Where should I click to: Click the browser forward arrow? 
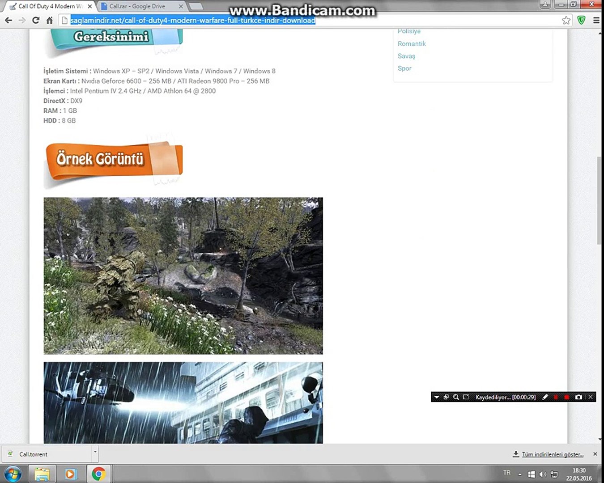point(22,20)
